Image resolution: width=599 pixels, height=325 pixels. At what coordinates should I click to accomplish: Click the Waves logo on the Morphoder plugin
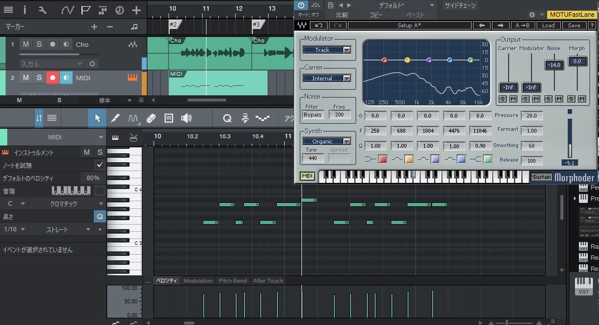click(x=302, y=25)
